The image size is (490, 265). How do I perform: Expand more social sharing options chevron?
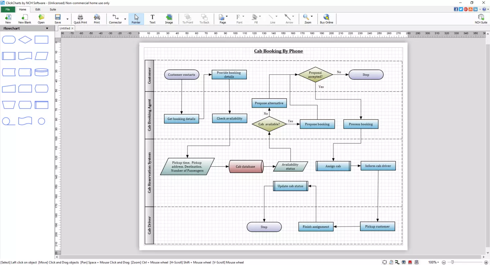[x=480, y=9]
